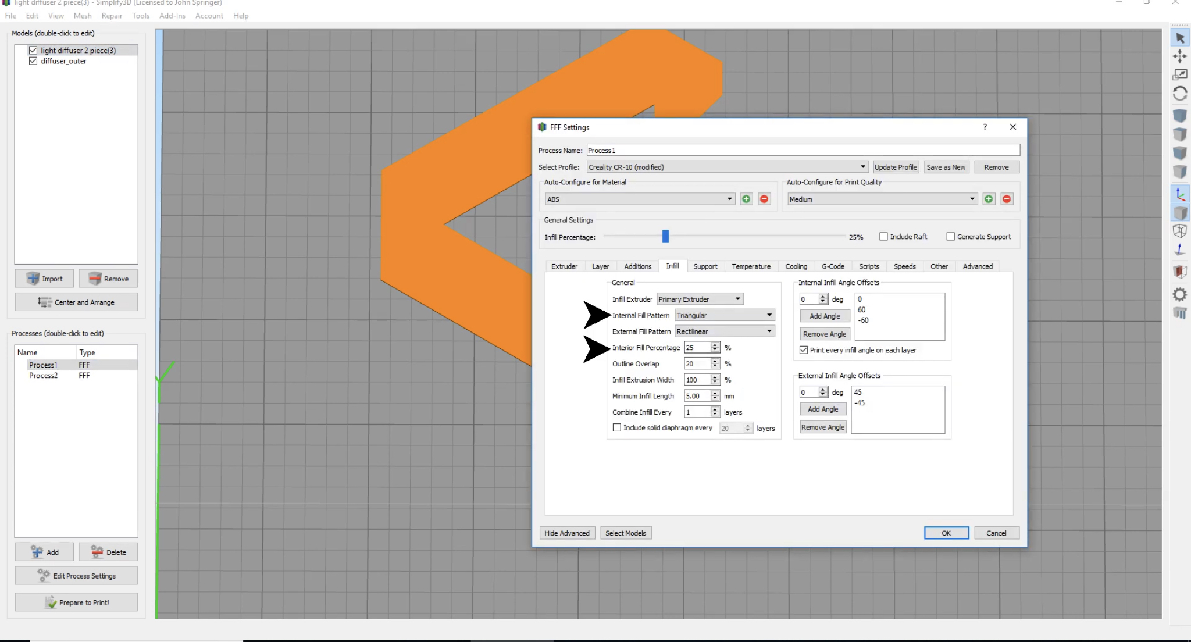Click the Center and Arrange button

click(76, 302)
